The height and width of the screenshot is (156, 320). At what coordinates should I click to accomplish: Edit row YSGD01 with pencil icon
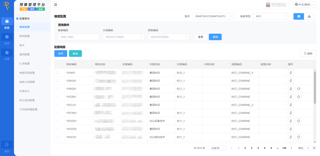click(x=291, y=121)
